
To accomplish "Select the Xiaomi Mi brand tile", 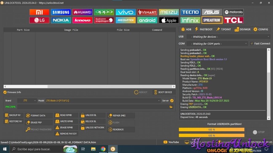I will (x=39, y=12).
